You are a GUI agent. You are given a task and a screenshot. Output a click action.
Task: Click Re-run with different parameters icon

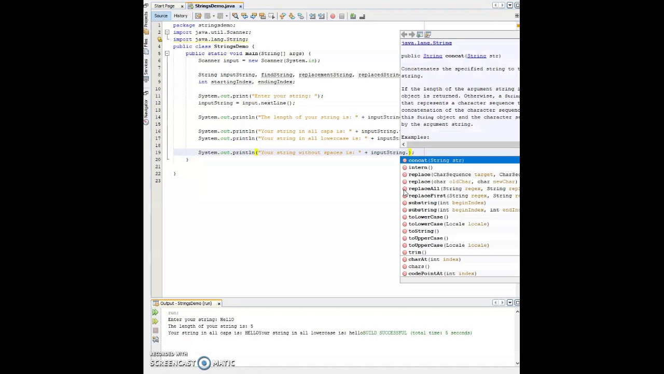[155, 322]
